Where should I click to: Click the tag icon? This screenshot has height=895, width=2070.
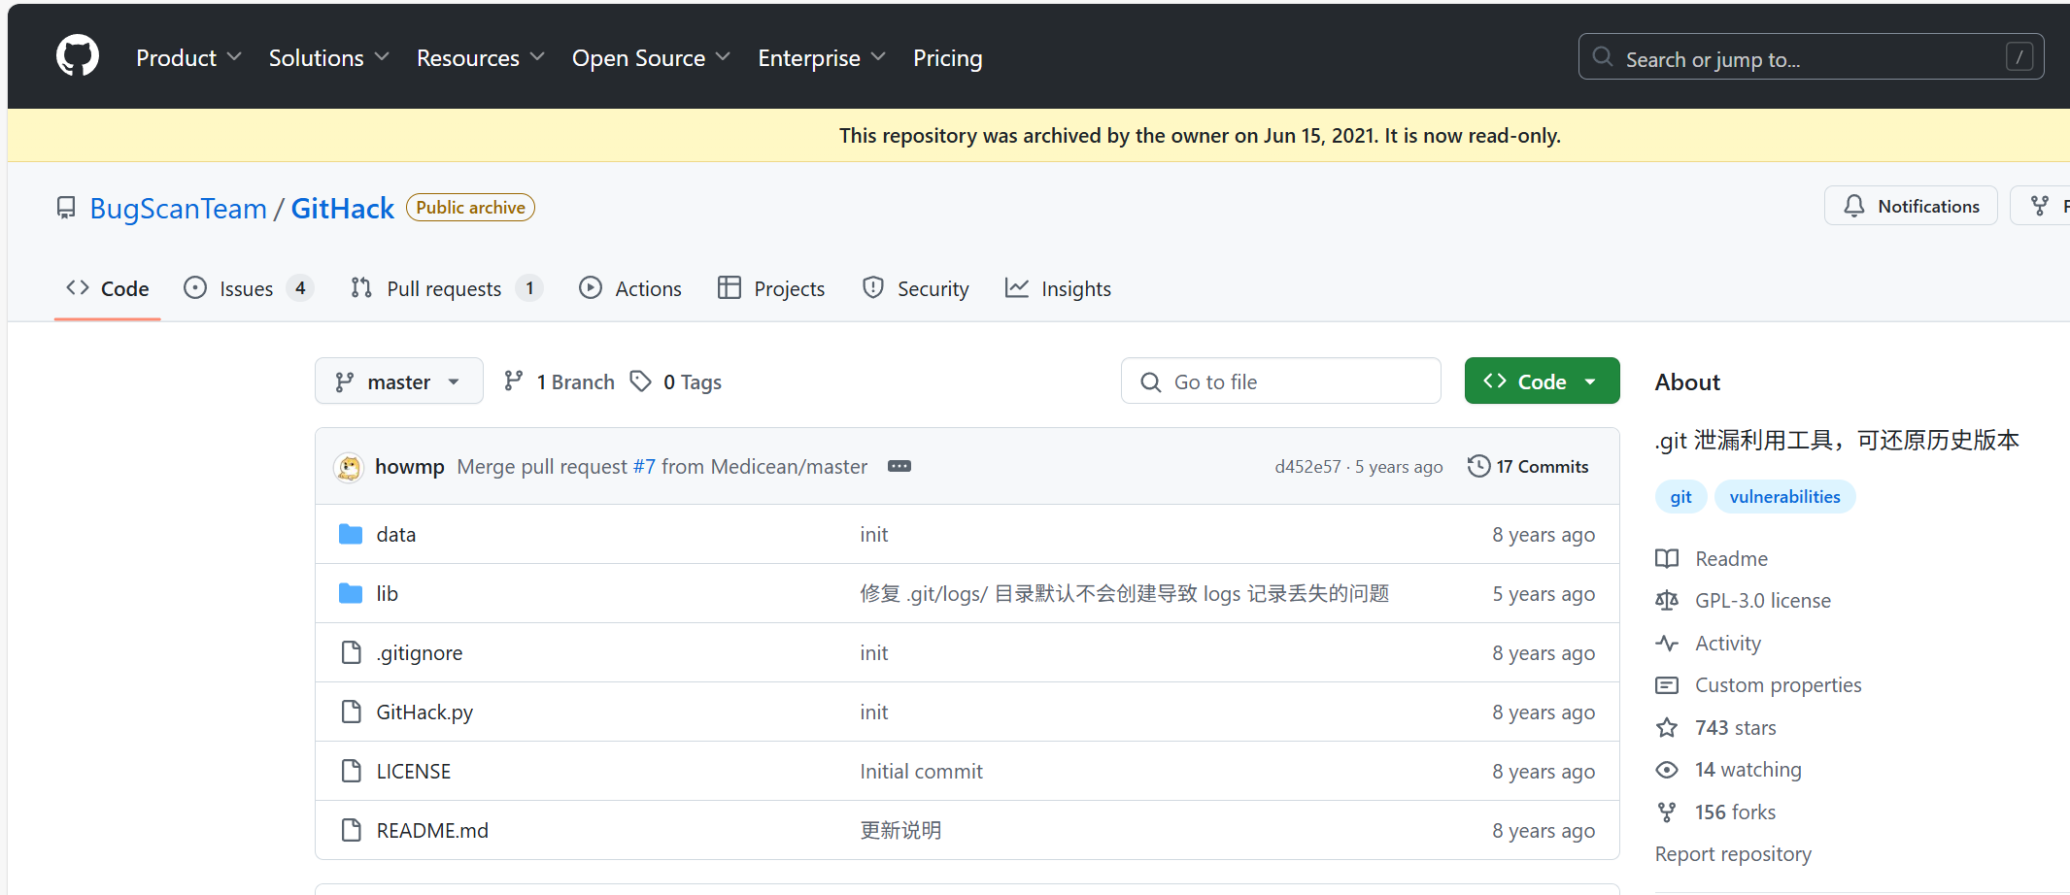coord(640,381)
